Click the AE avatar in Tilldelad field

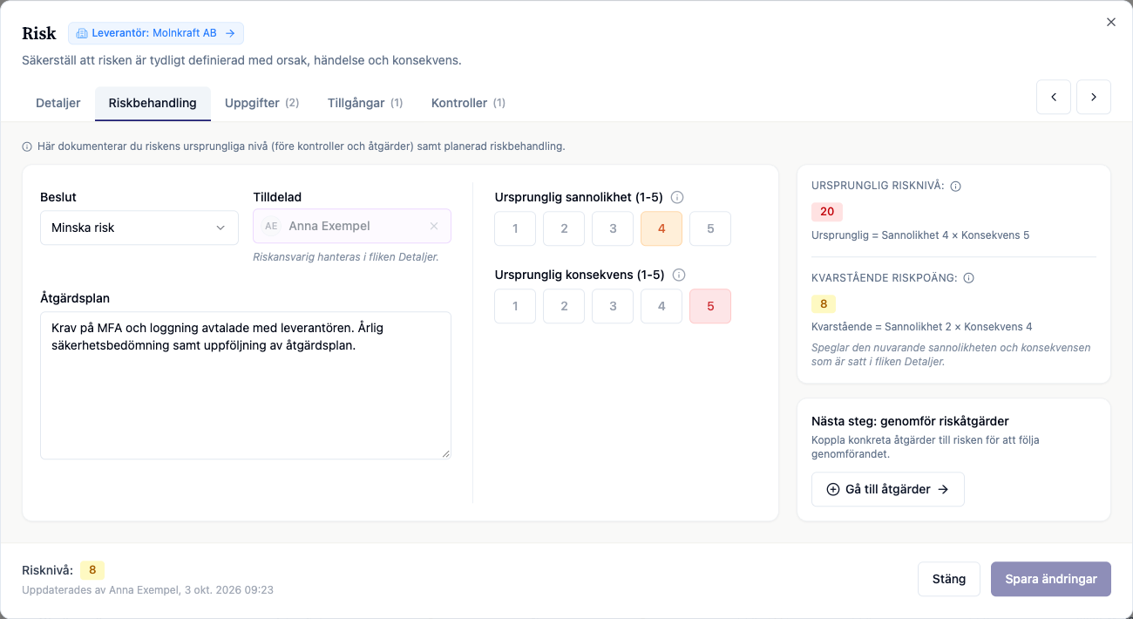tap(271, 226)
